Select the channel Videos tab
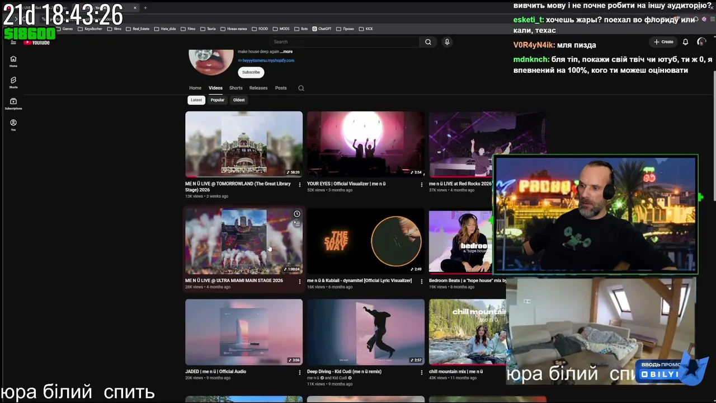Viewport: 716px width, 403px height. coord(215,88)
